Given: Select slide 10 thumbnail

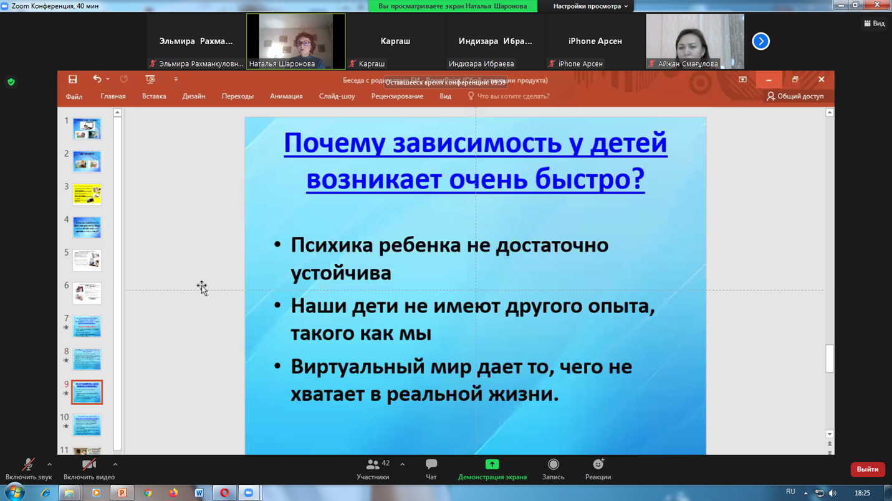Looking at the screenshot, I should tap(87, 425).
